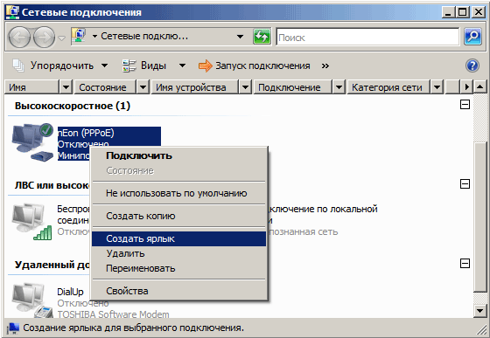Click the Forward navigation arrow
This screenshot has height=338, width=490.
tap(44, 37)
